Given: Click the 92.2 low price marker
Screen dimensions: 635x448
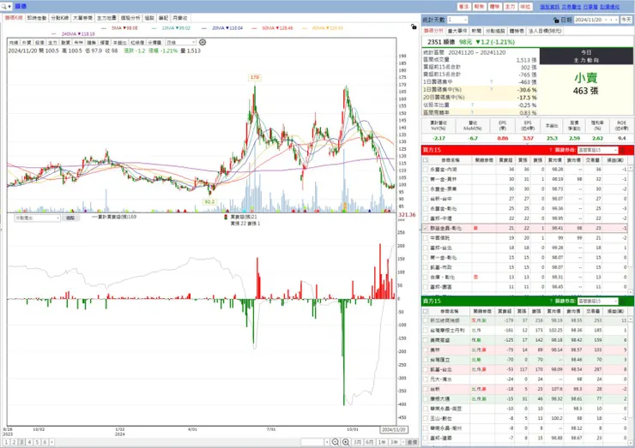Looking at the screenshot, I should (x=209, y=202).
